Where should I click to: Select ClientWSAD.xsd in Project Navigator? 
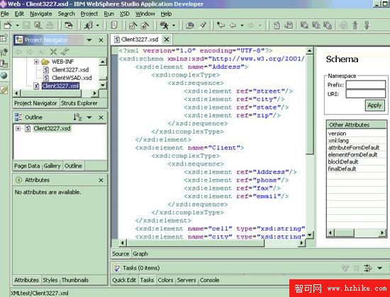coord(72,78)
